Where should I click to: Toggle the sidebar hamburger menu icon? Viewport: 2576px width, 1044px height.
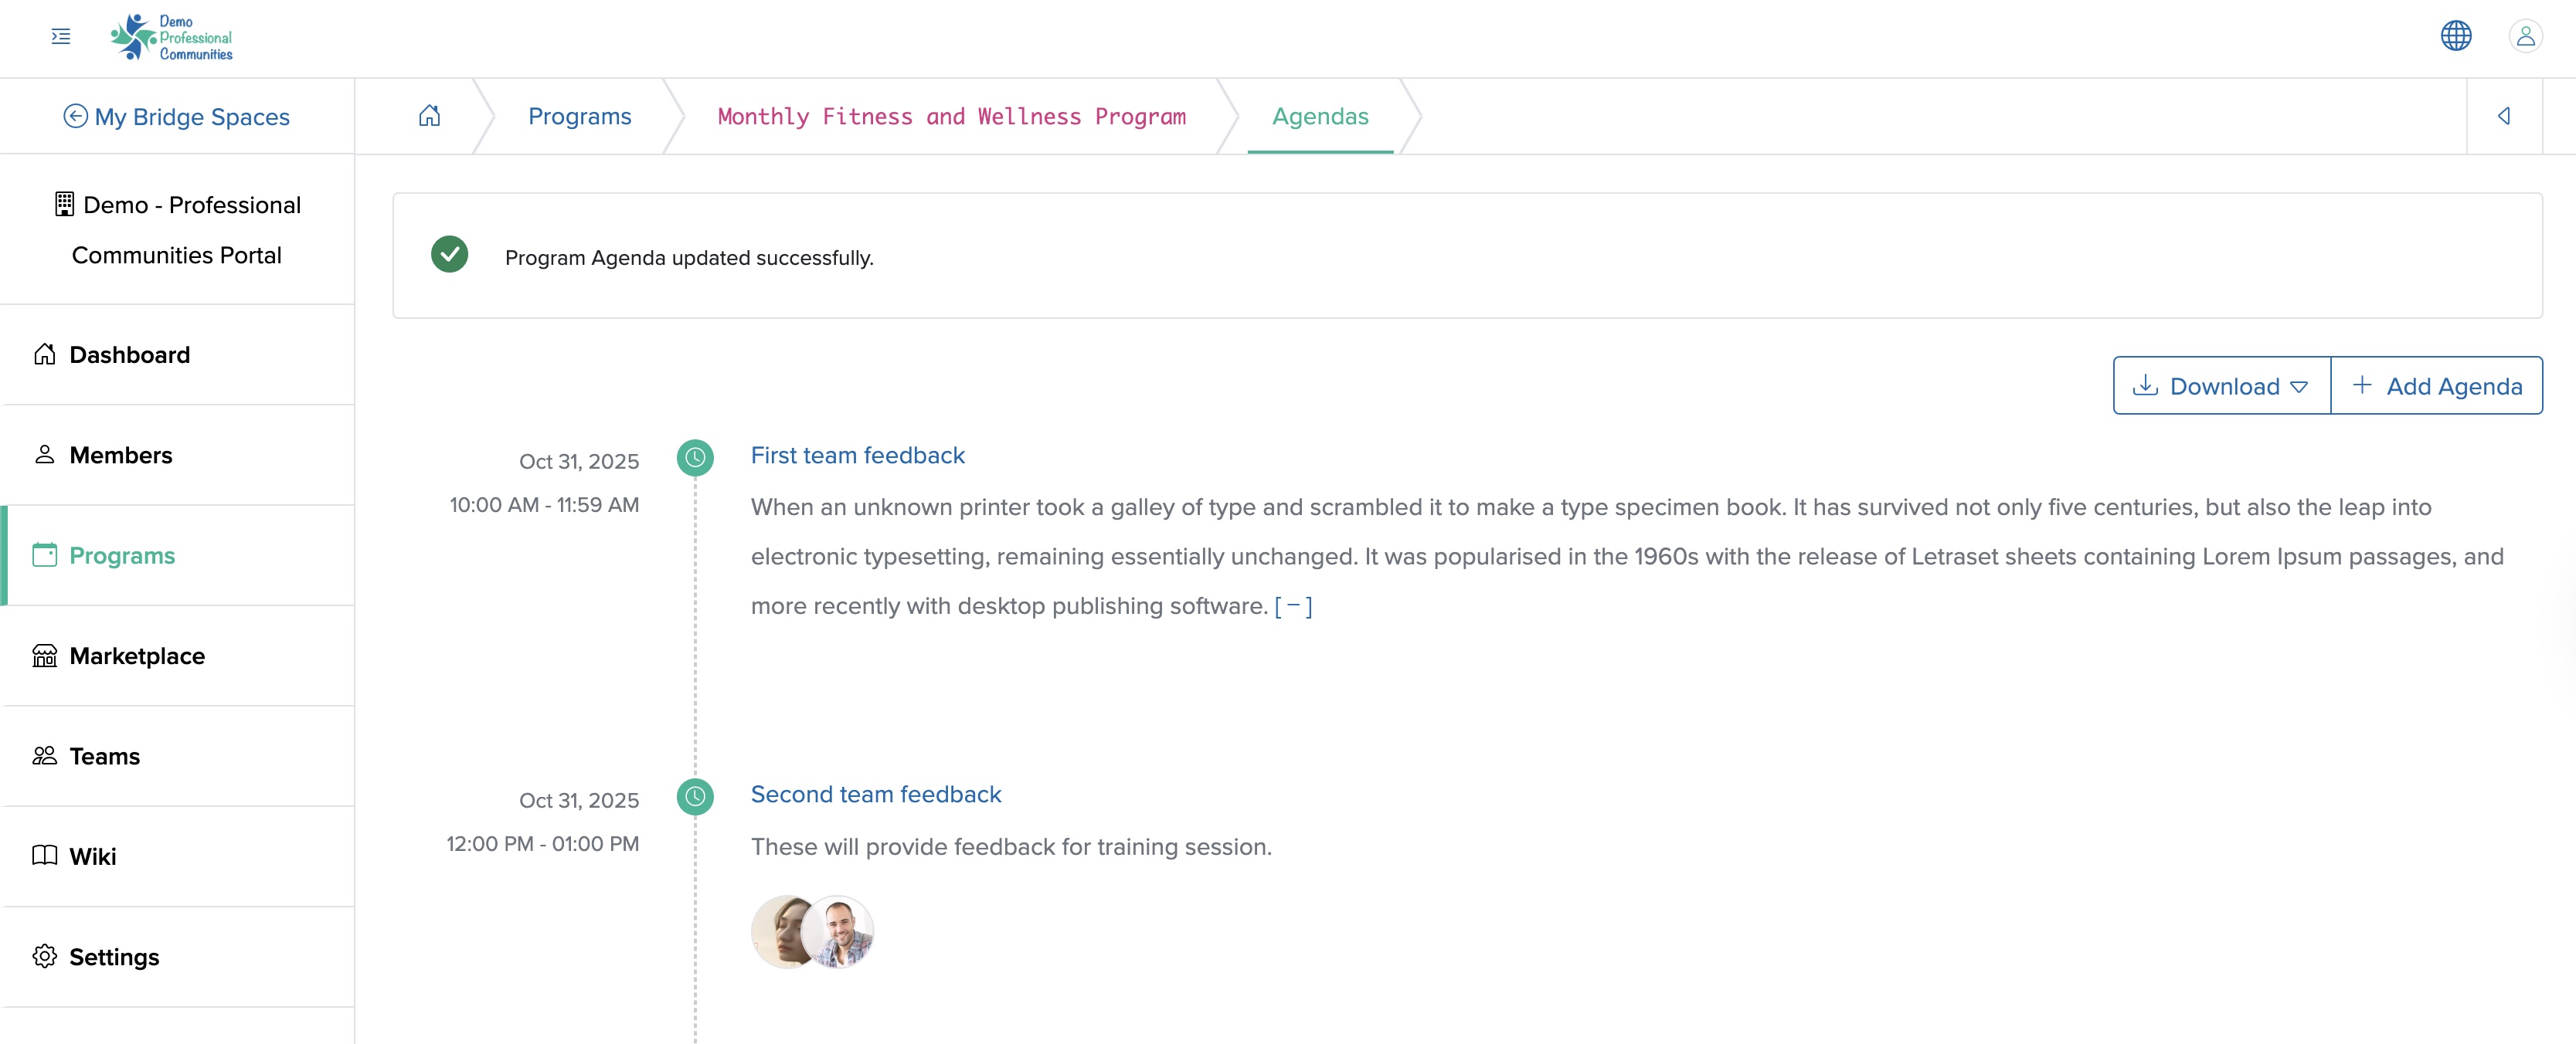click(x=61, y=37)
